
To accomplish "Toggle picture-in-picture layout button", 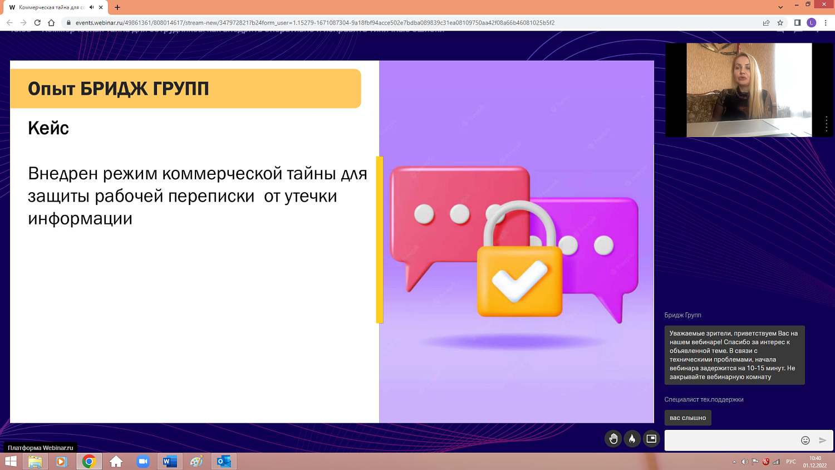I will click(651, 439).
